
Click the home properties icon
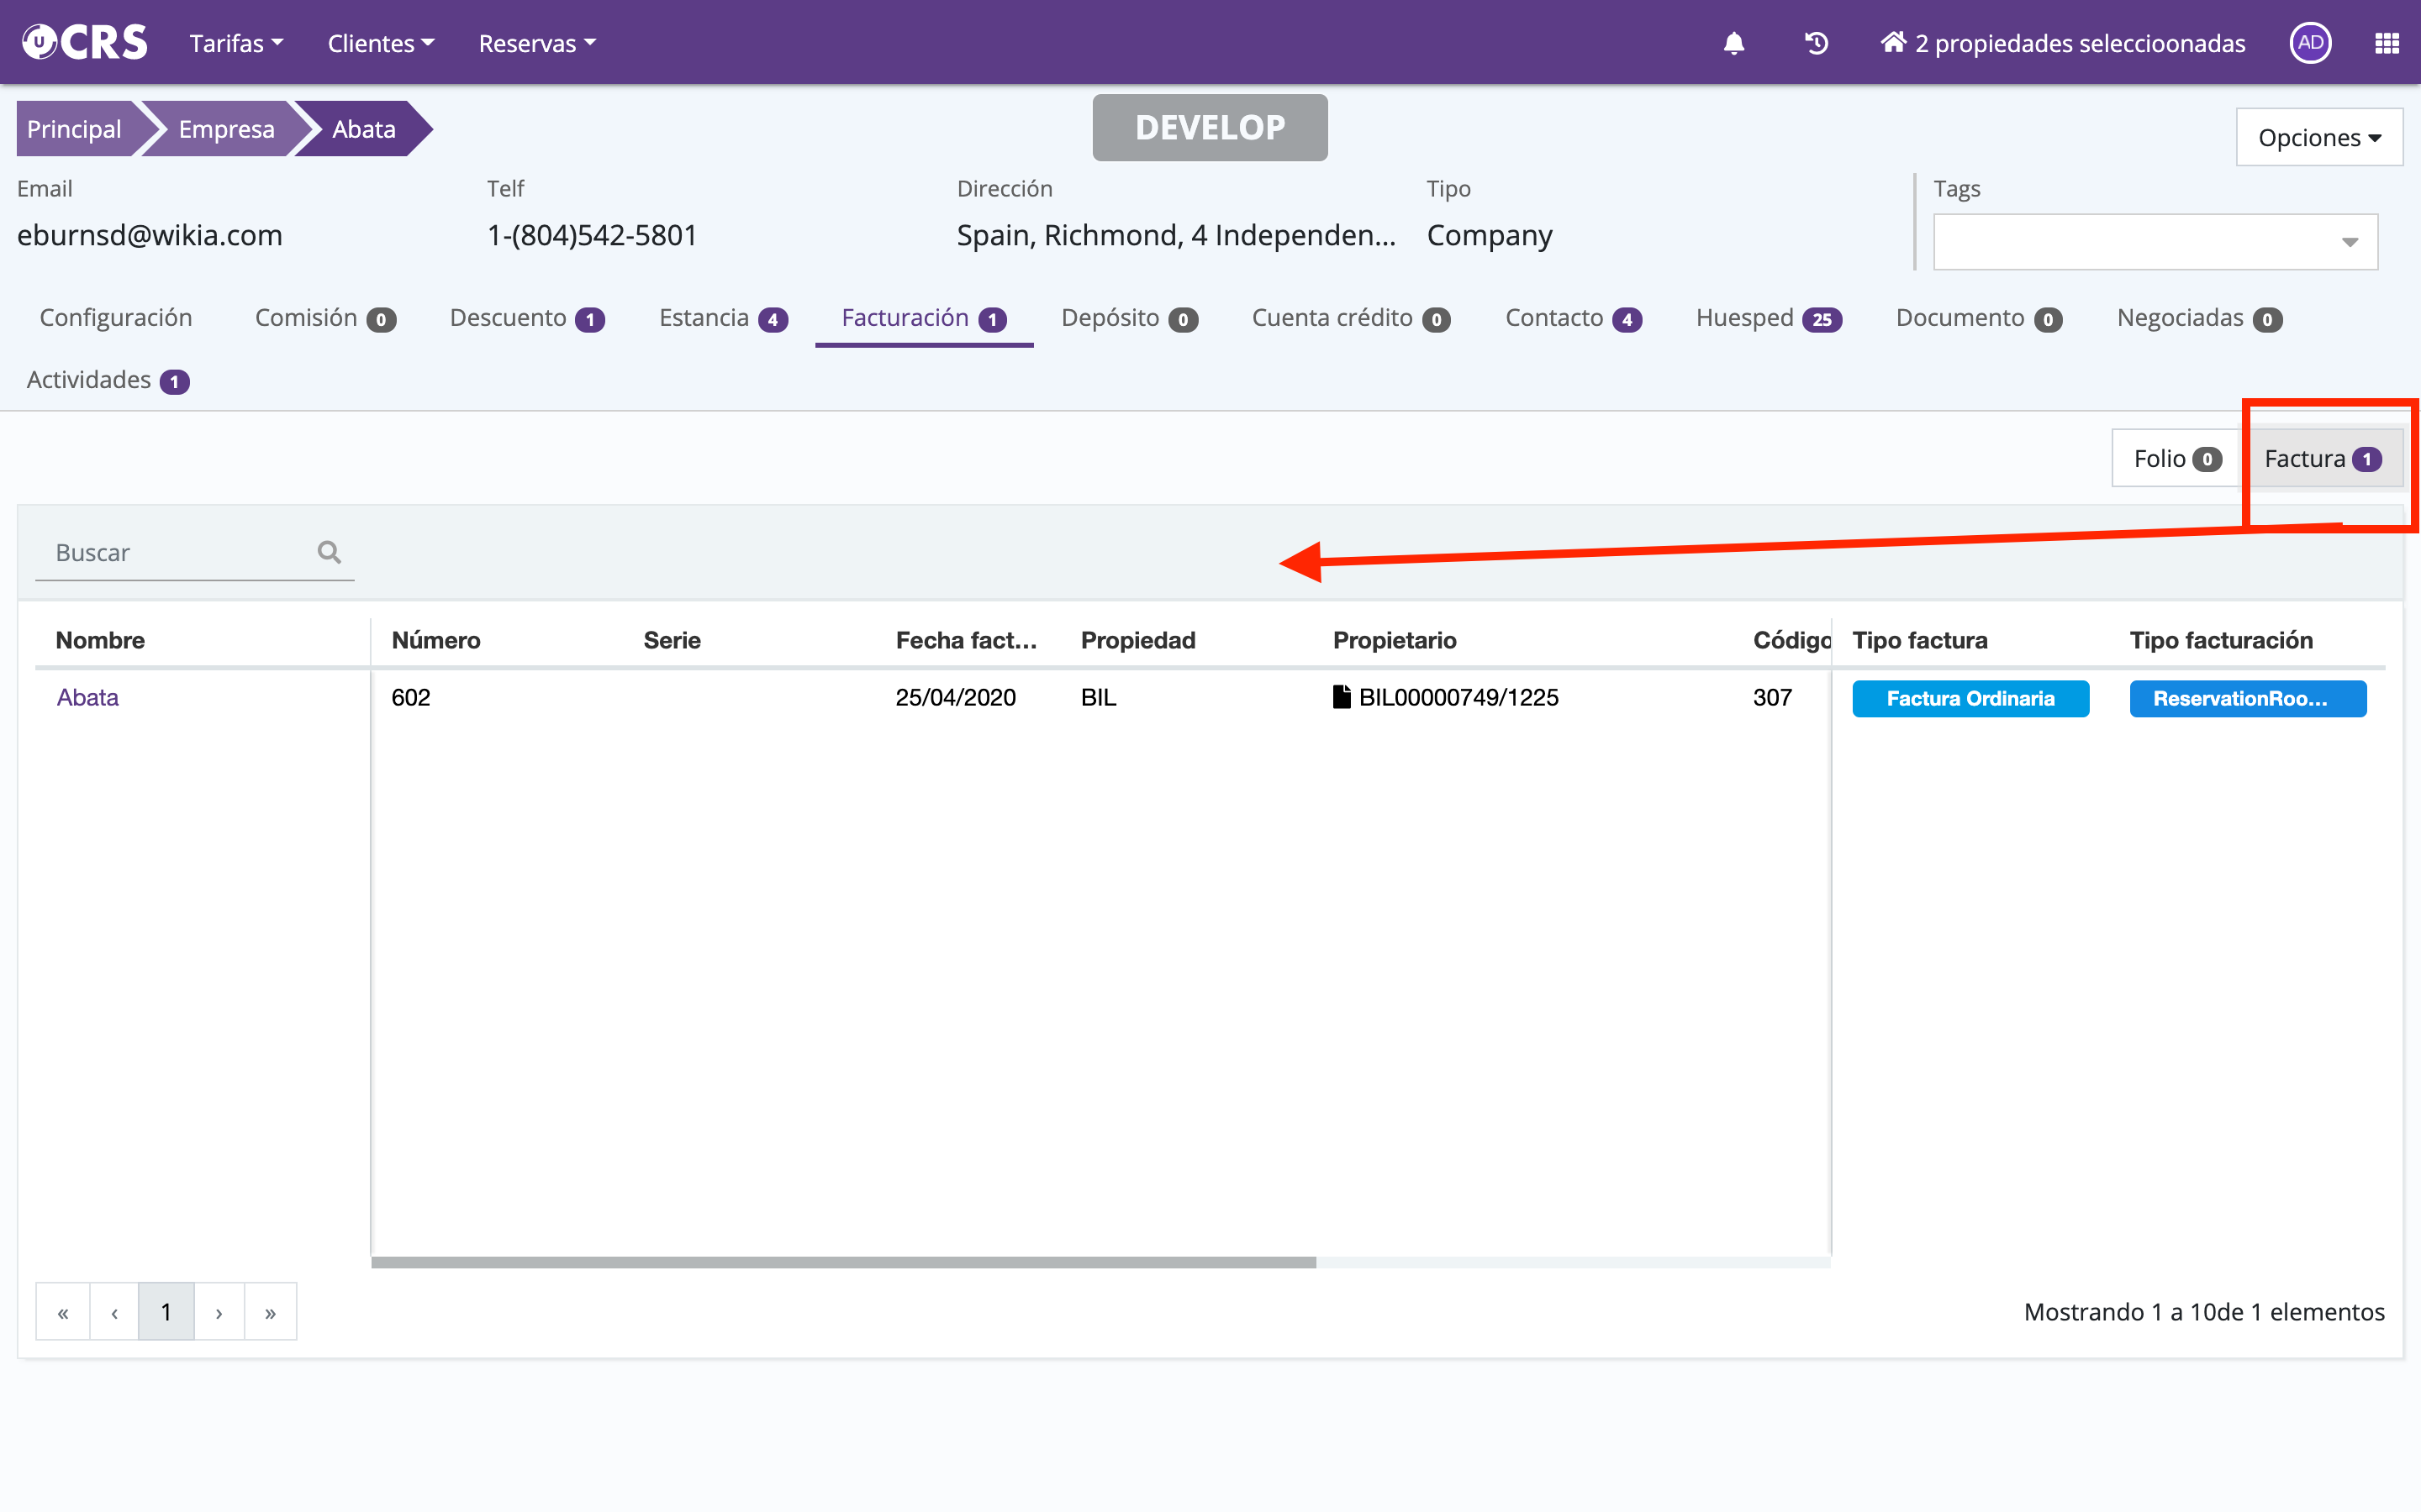(x=1893, y=43)
